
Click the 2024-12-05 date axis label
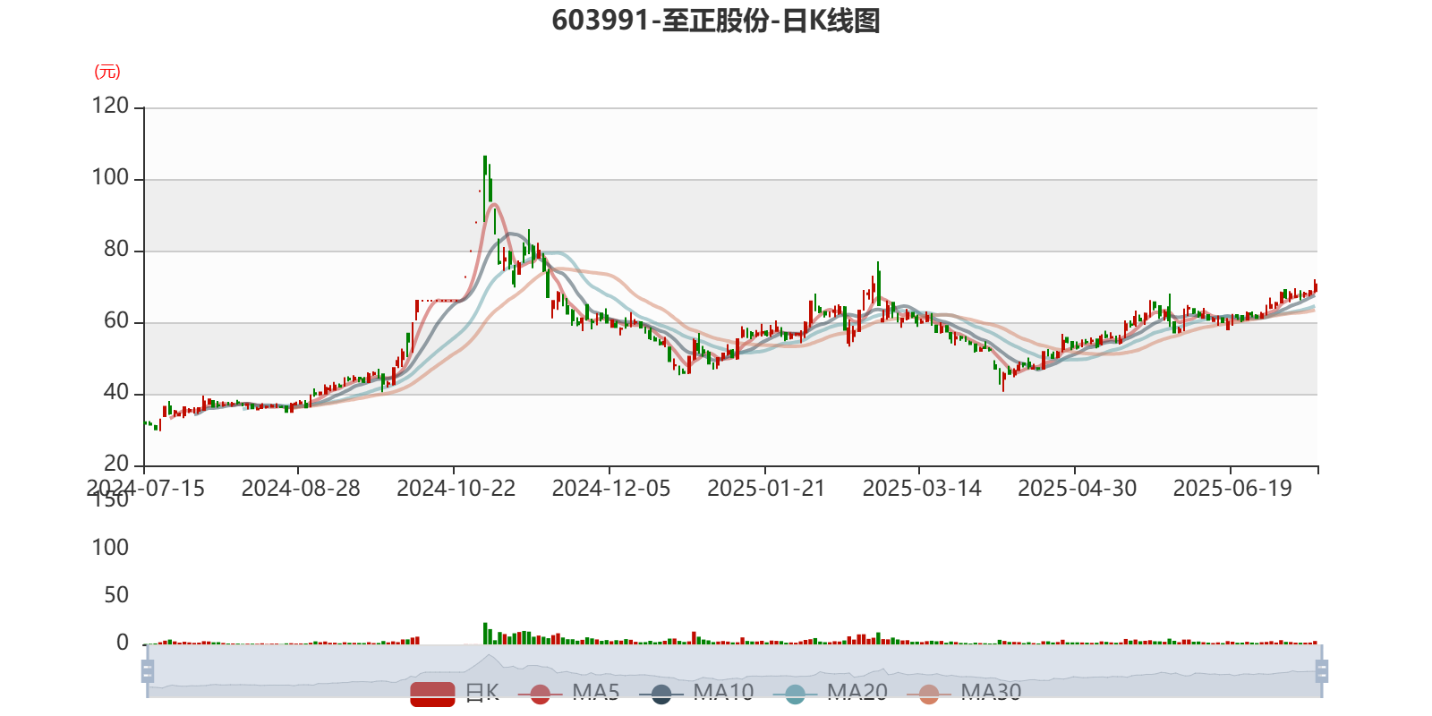[611, 489]
